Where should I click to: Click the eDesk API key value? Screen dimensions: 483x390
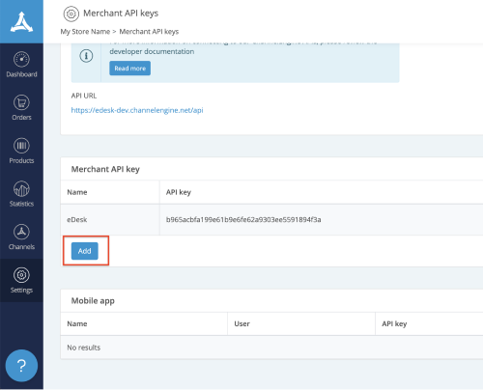click(x=243, y=219)
